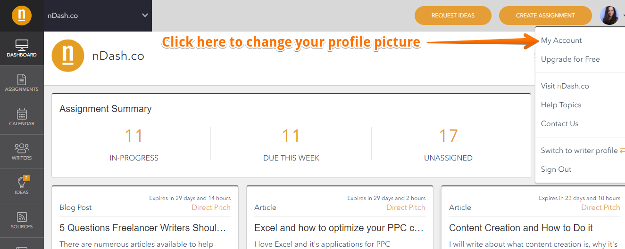Collapse the profile menu caret
The width and height of the screenshot is (625, 249).
(x=623, y=16)
